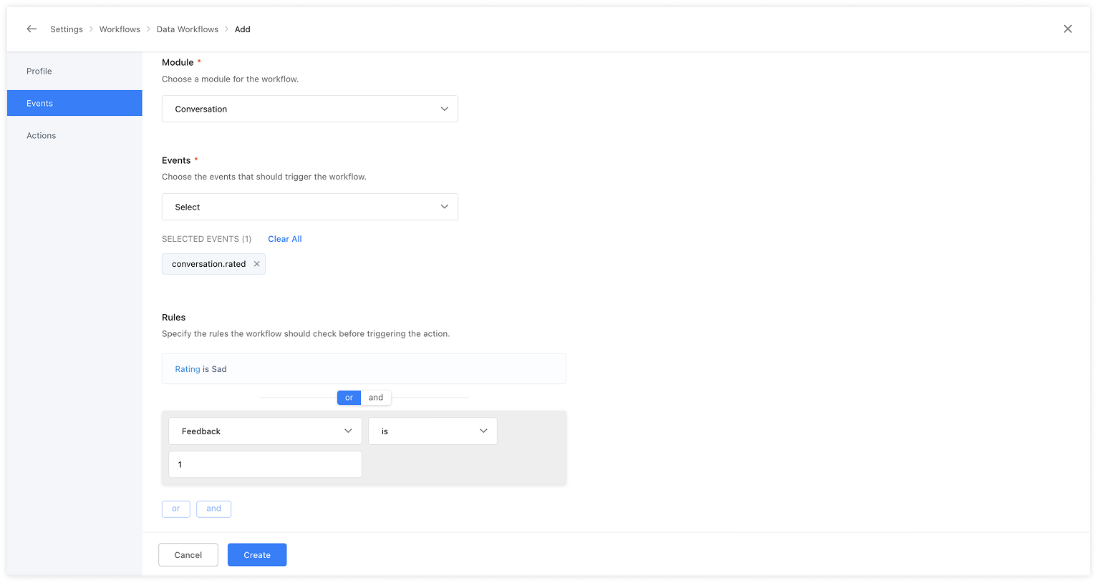
Task: Click the Cancel button
Action: pos(188,555)
